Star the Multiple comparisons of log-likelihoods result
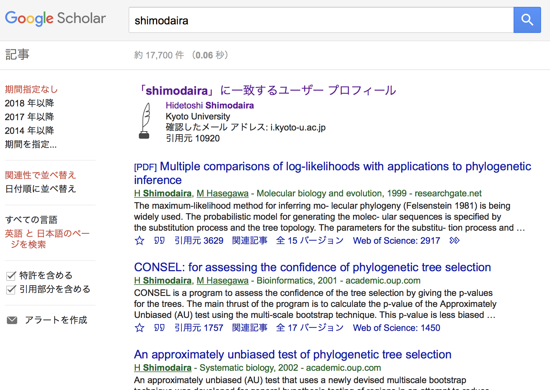Viewport: 550px width, 390px height. pos(139,241)
